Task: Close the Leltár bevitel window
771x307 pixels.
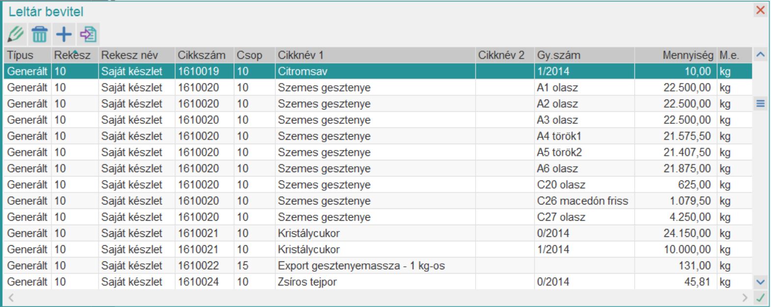Action: (760, 10)
